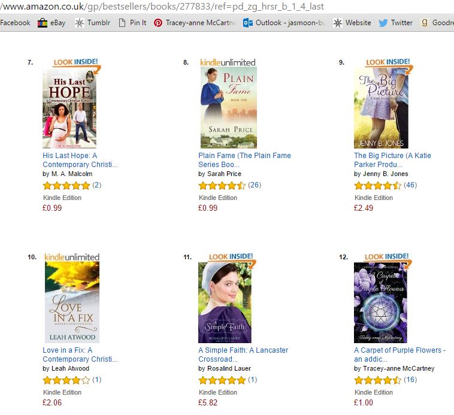Image resolution: width=454 pixels, height=415 pixels.
Task: Open the Pinterest Tracey-anne McCartney bookmark
Action: click(x=194, y=23)
